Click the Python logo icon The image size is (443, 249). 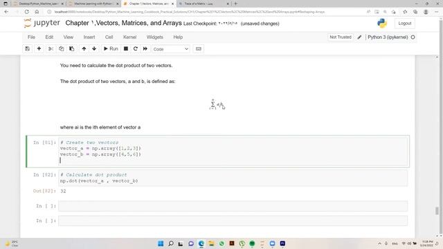pyautogui.click(x=382, y=24)
